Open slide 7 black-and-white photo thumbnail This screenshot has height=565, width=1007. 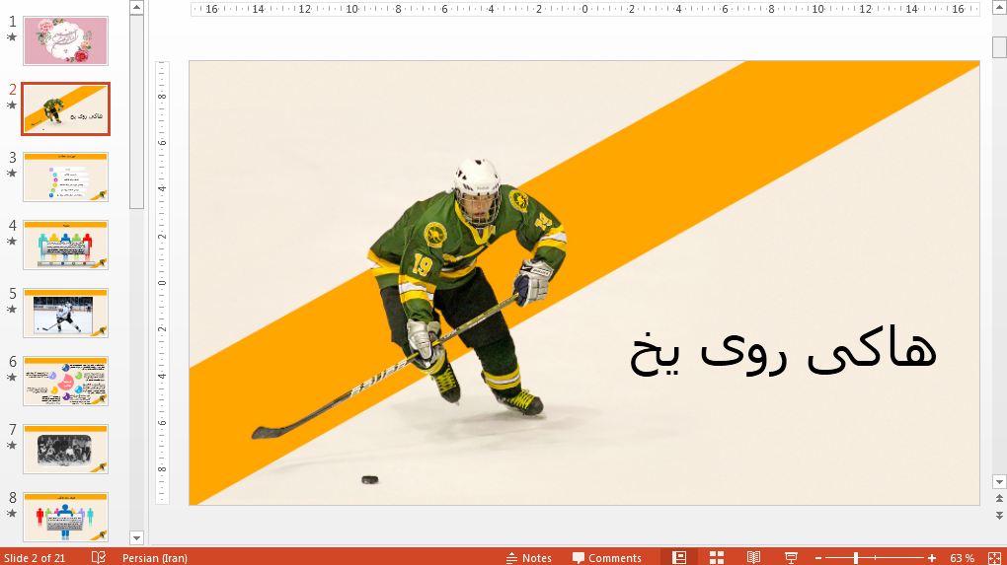tap(65, 449)
